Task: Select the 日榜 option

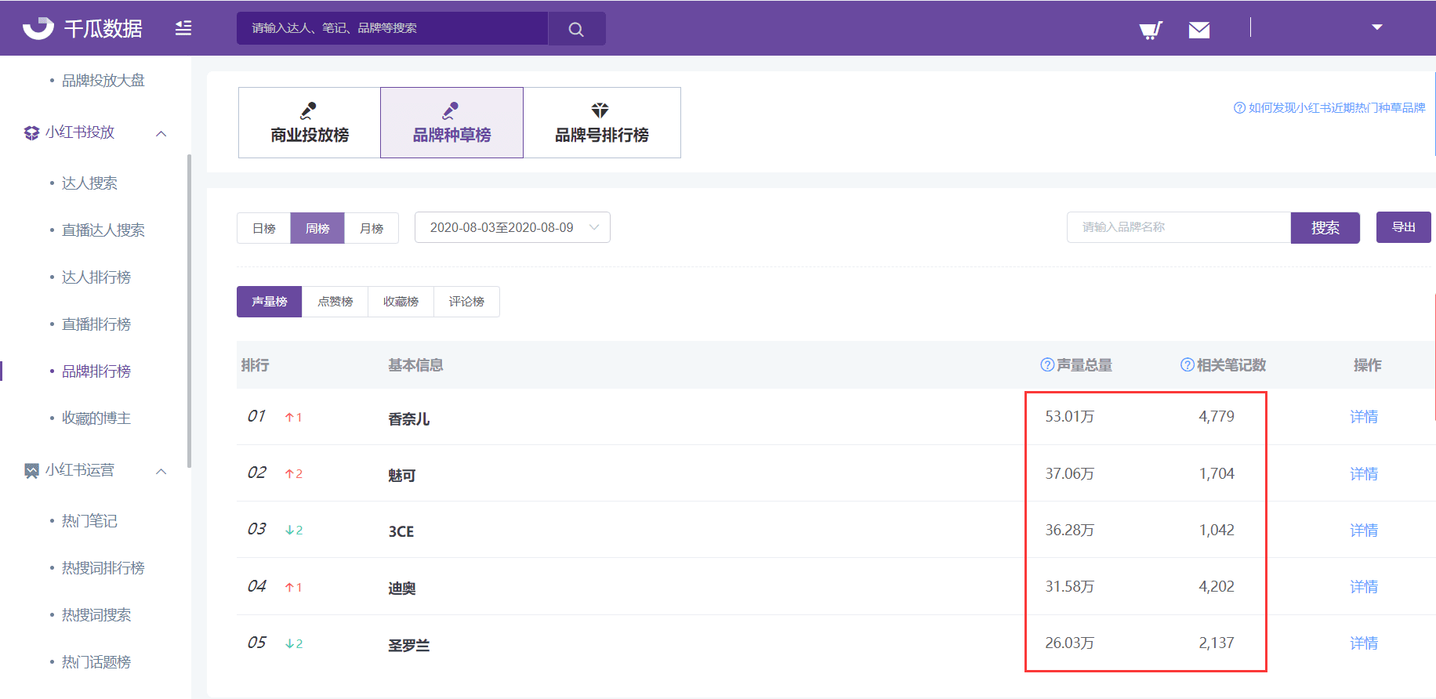Action: click(264, 228)
